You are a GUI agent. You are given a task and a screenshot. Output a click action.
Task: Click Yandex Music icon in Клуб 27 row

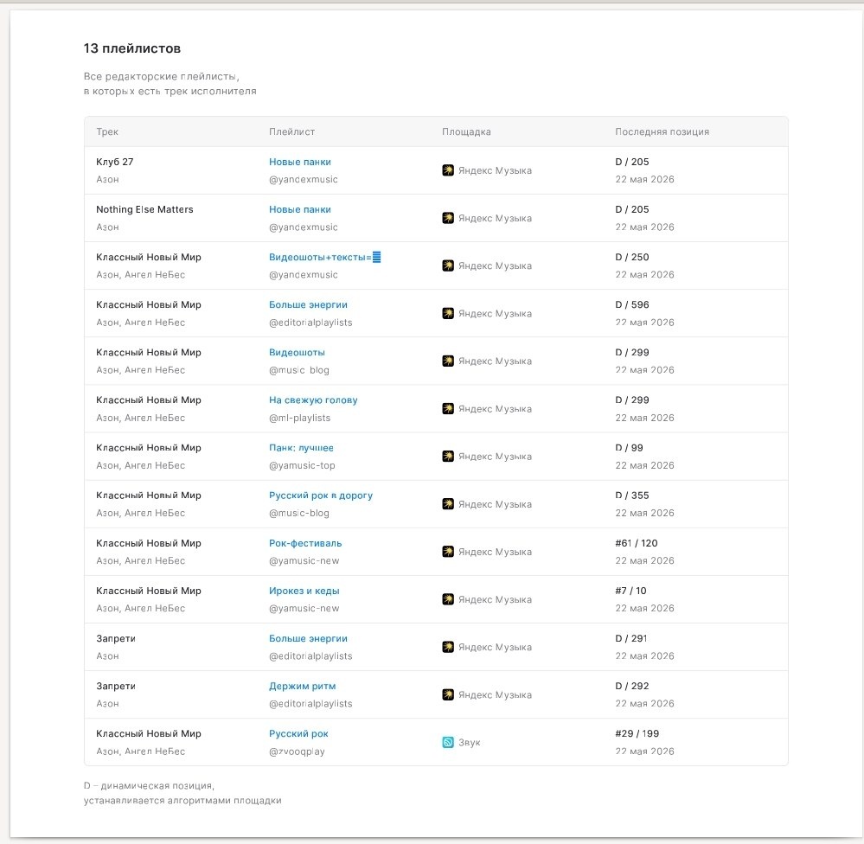[448, 170]
